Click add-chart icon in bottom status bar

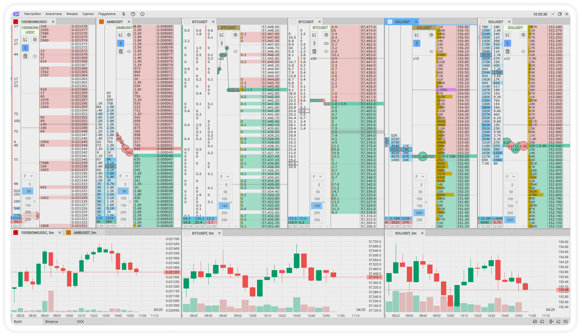pyautogui.click(x=558, y=321)
